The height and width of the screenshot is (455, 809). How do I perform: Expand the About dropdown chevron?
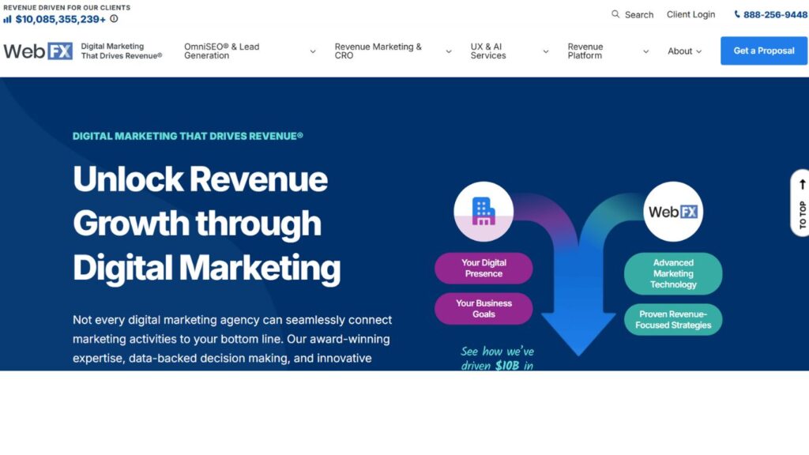click(699, 51)
